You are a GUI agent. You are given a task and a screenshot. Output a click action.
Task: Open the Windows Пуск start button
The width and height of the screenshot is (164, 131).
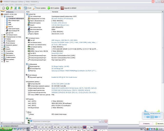6,129
